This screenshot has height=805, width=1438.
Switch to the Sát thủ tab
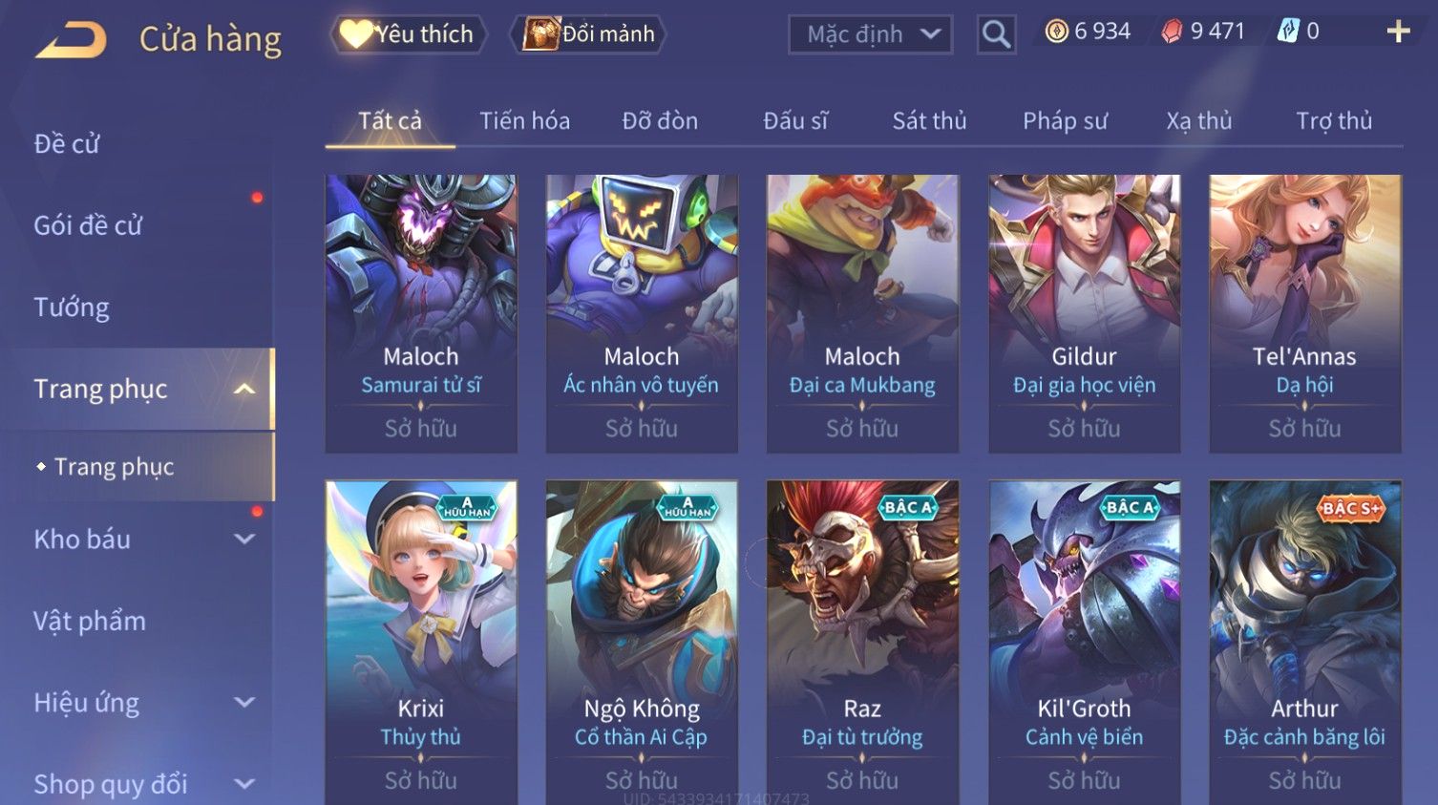coord(929,120)
